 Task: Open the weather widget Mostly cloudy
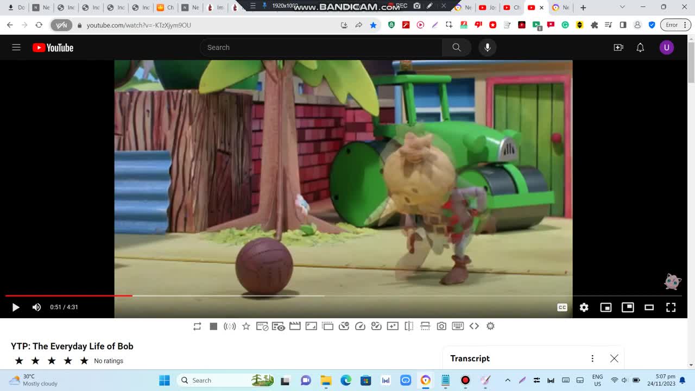[x=34, y=380]
